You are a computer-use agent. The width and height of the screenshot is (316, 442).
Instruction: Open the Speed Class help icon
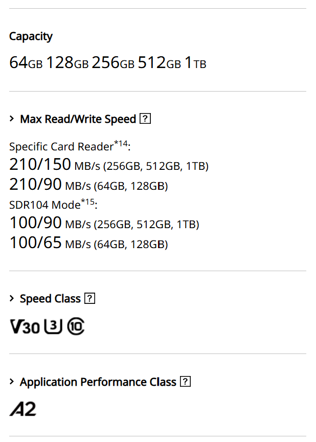coord(89,299)
